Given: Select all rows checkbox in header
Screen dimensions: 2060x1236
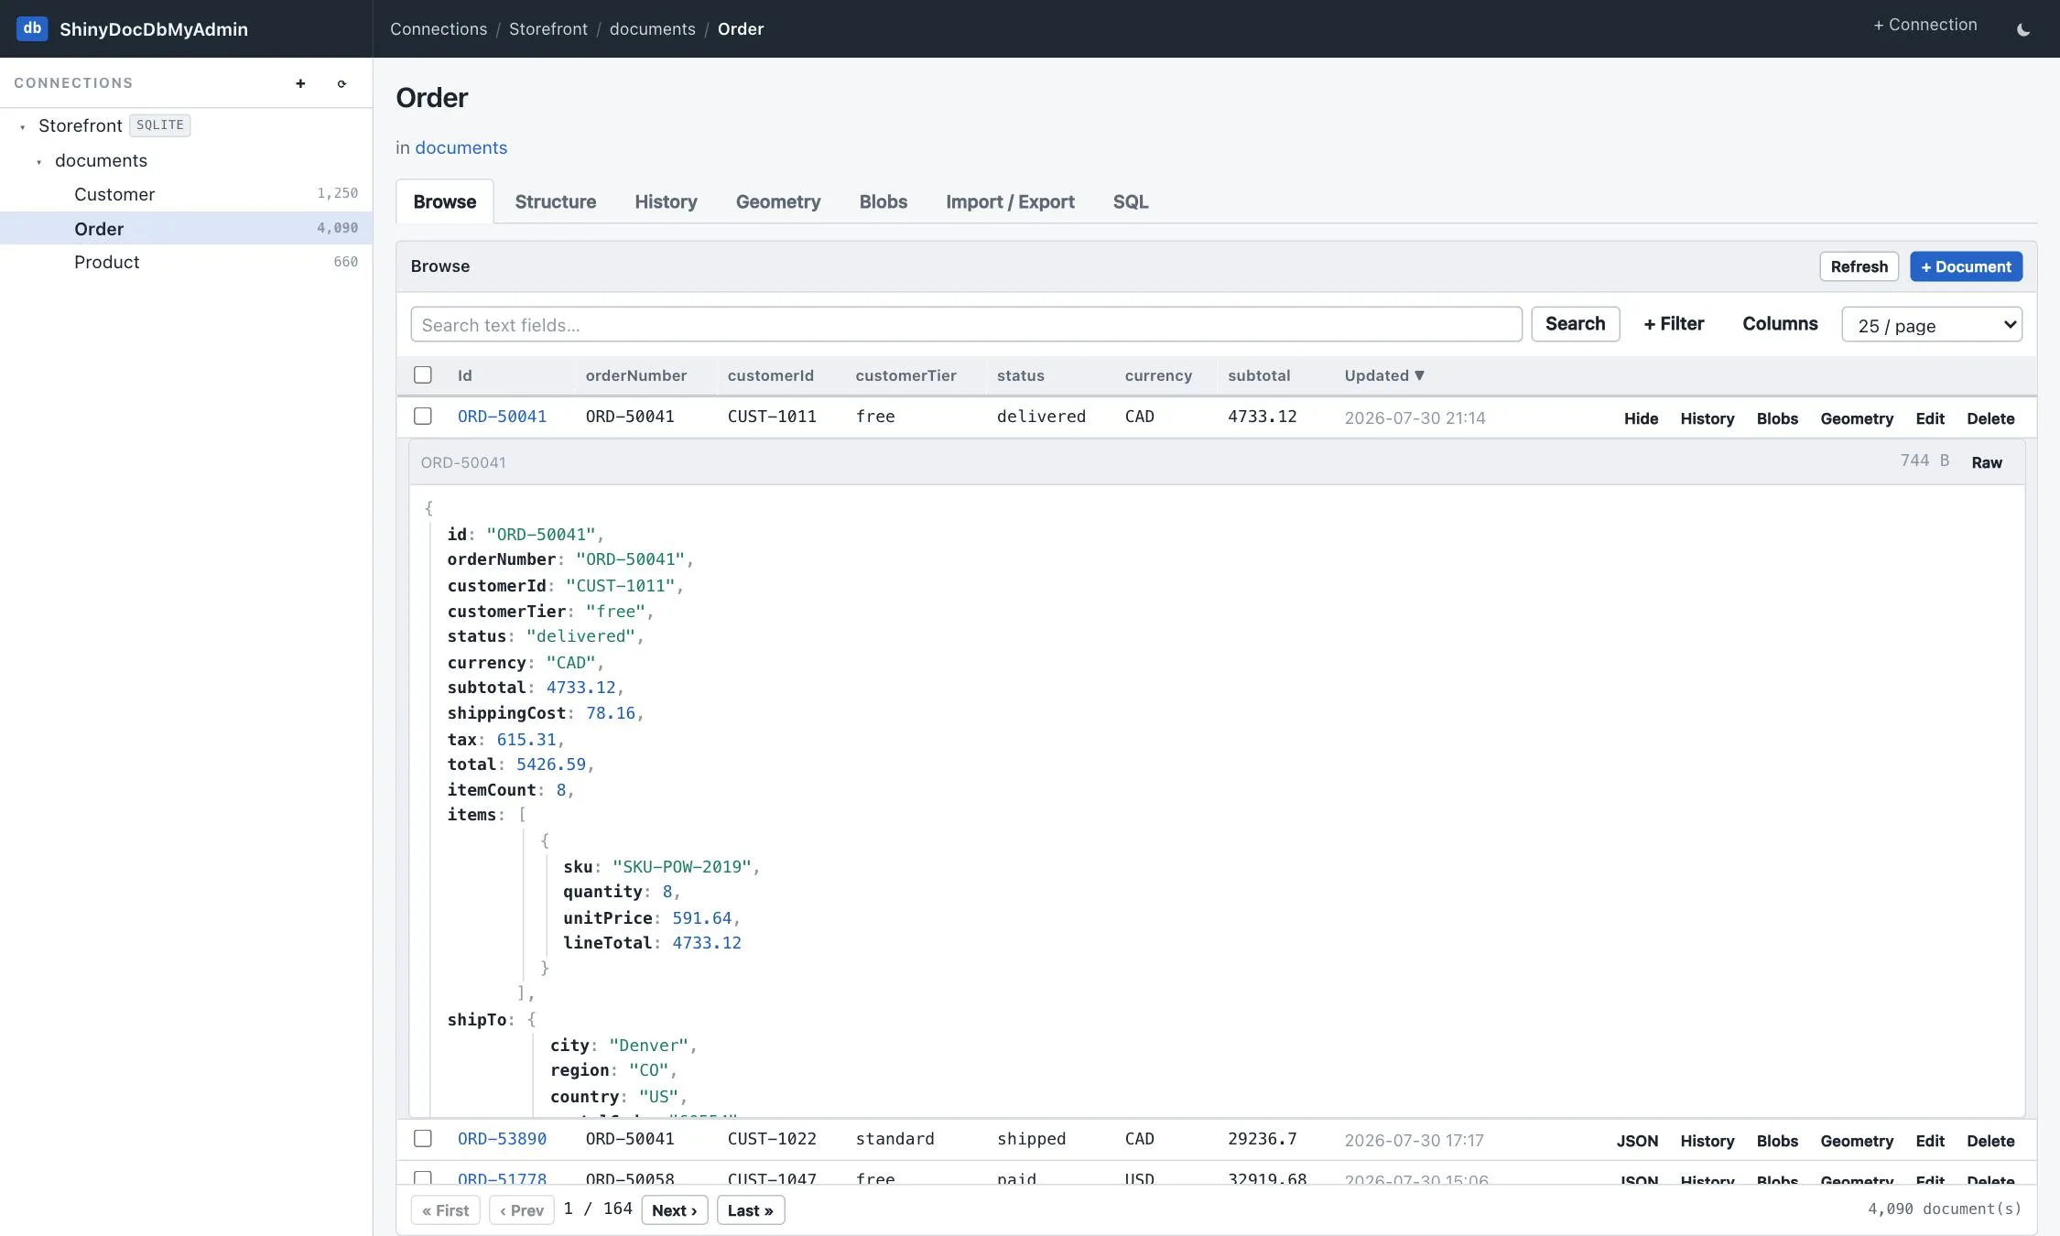Looking at the screenshot, I should pyautogui.click(x=423, y=374).
